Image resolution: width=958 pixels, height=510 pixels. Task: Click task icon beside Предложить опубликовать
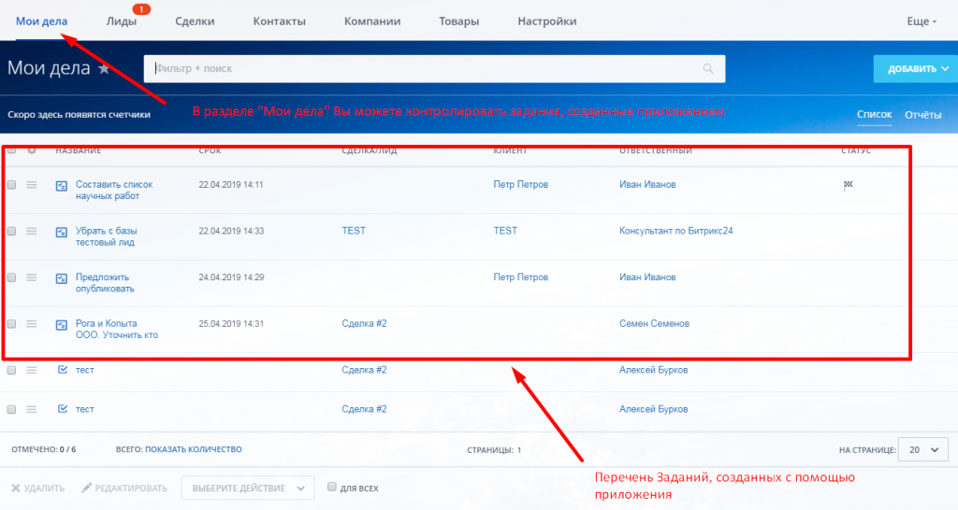point(62,278)
